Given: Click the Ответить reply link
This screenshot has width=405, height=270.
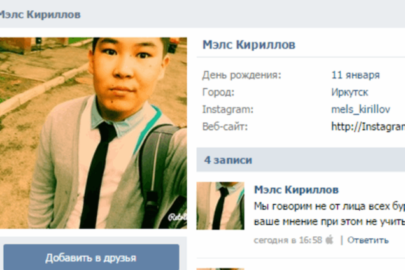Looking at the screenshot, I should click(x=368, y=240).
